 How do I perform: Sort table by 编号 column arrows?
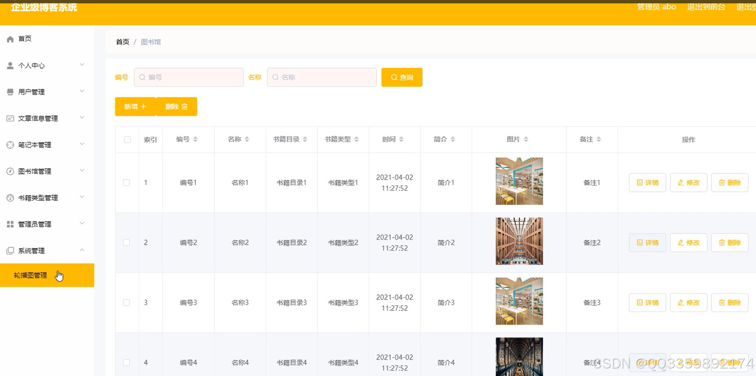(196, 139)
